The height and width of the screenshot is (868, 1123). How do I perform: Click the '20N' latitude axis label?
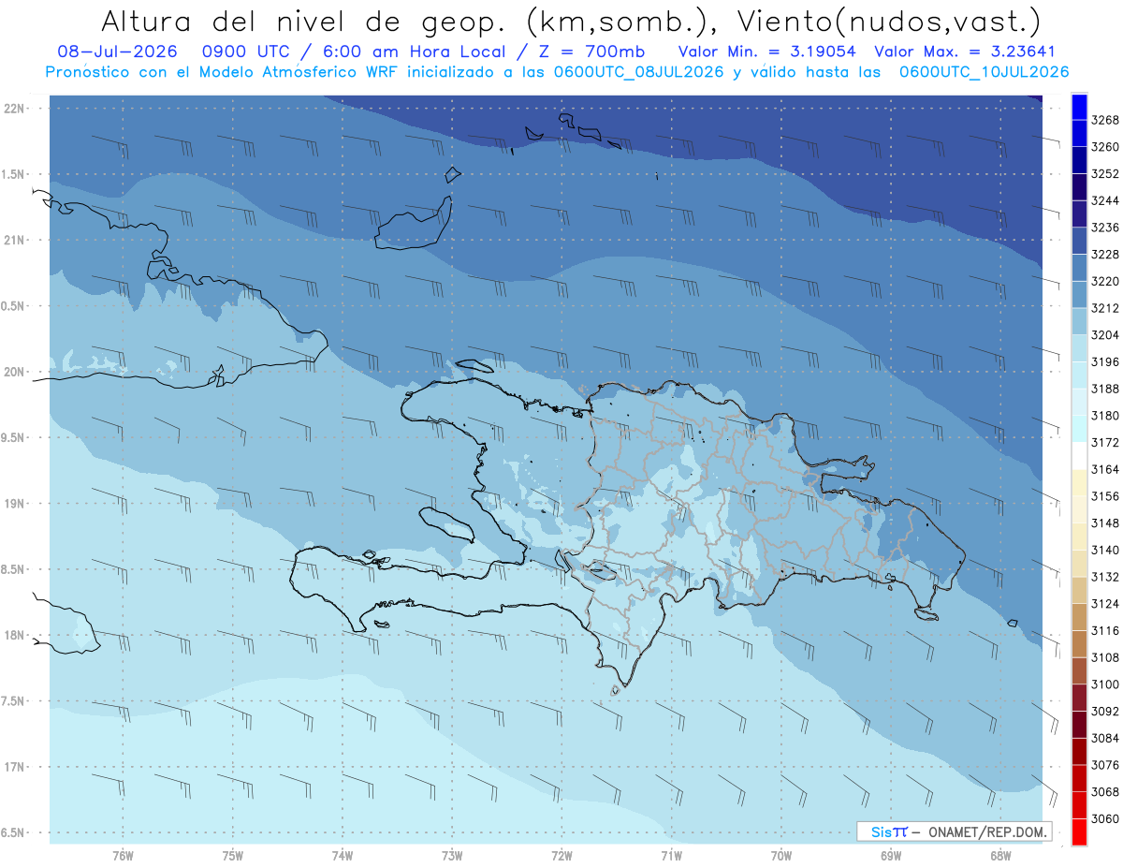tap(14, 372)
